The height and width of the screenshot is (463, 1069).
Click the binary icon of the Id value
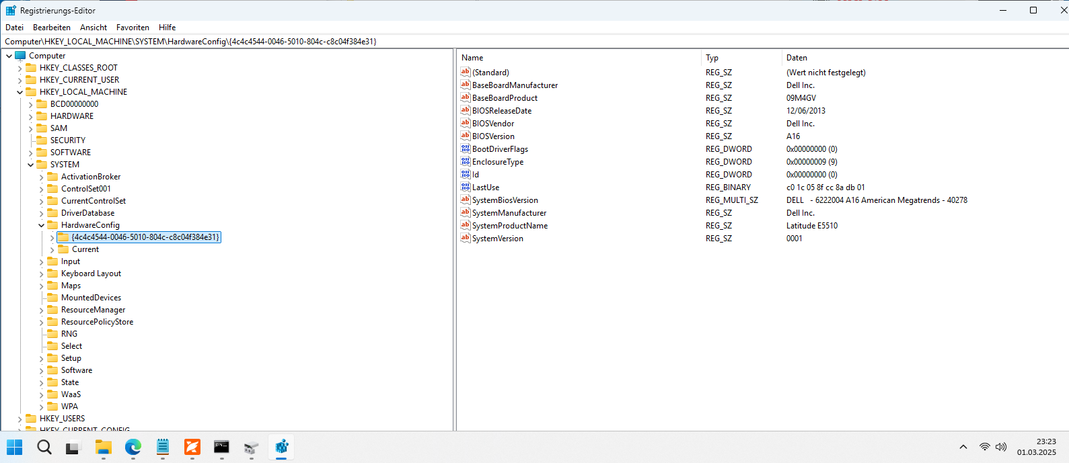(x=466, y=174)
